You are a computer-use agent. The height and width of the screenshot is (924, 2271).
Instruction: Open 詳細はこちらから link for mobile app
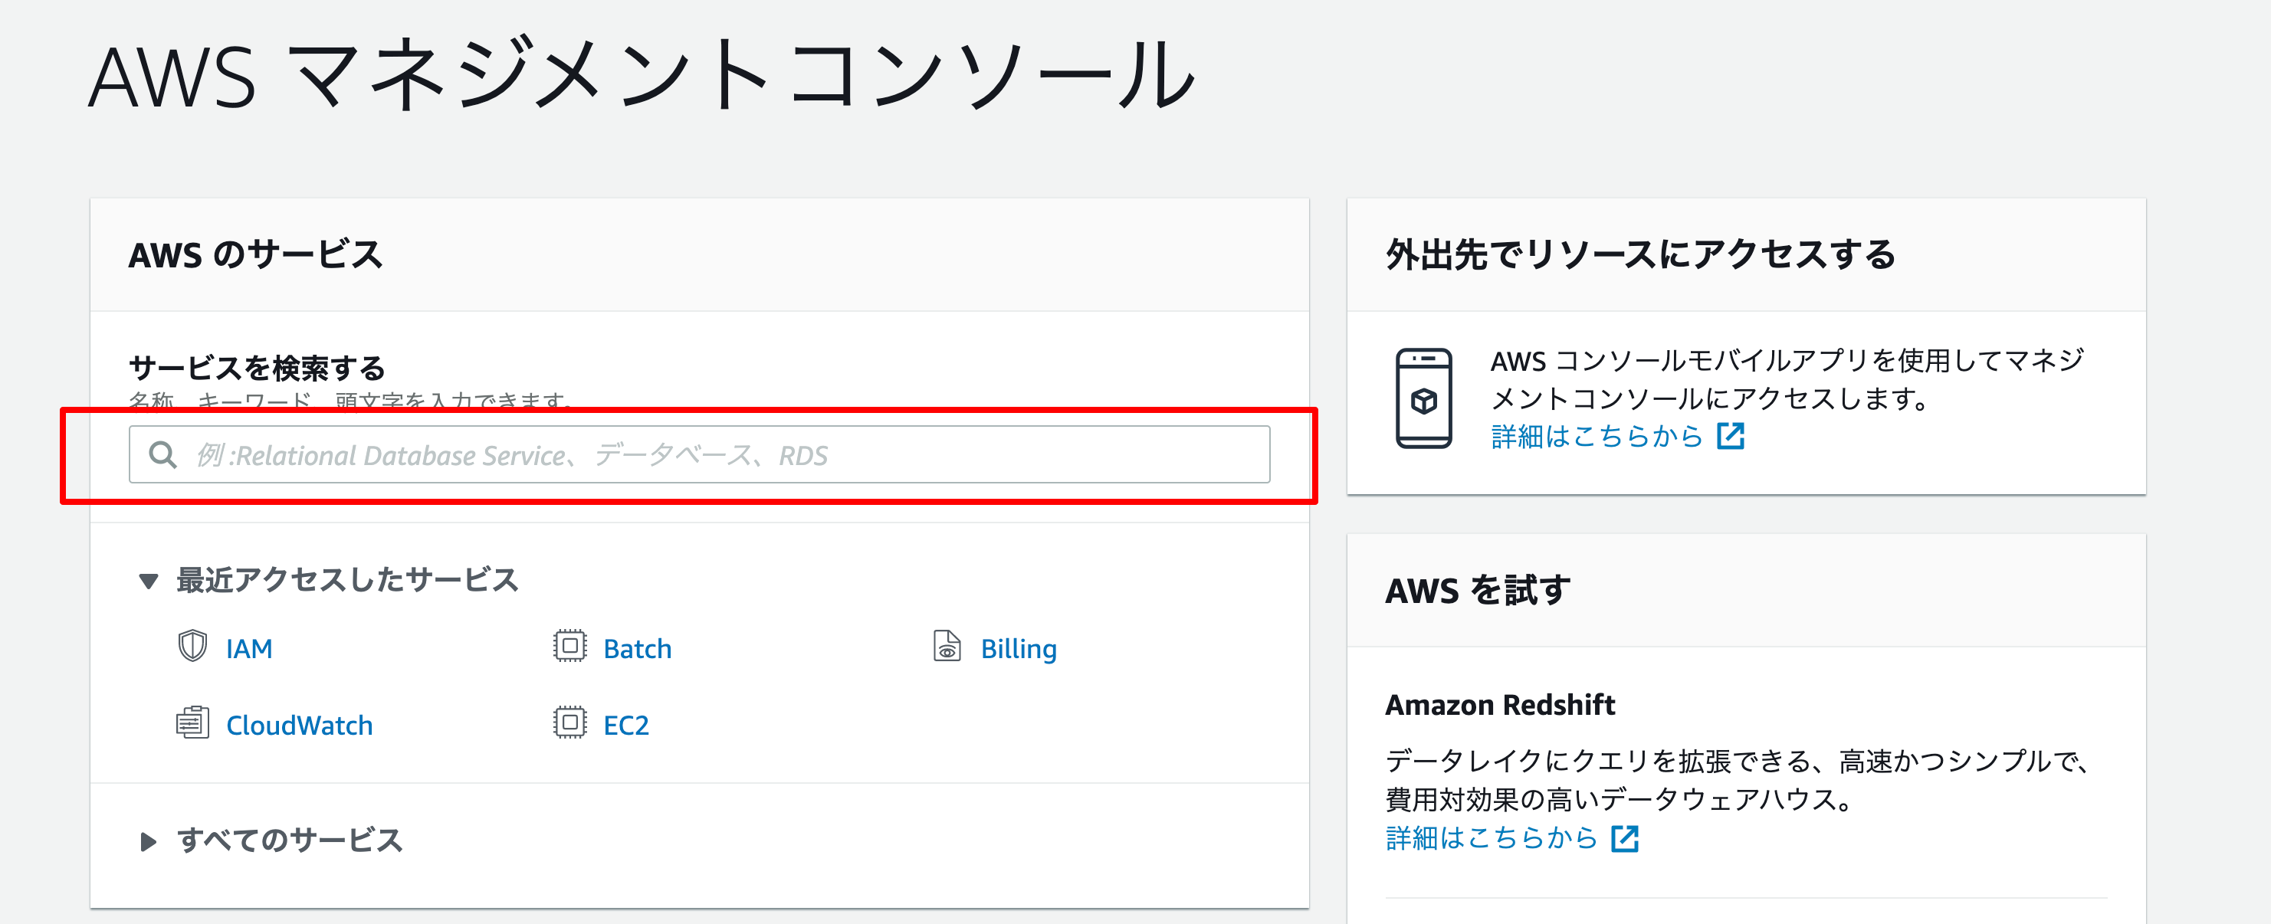click(1597, 435)
